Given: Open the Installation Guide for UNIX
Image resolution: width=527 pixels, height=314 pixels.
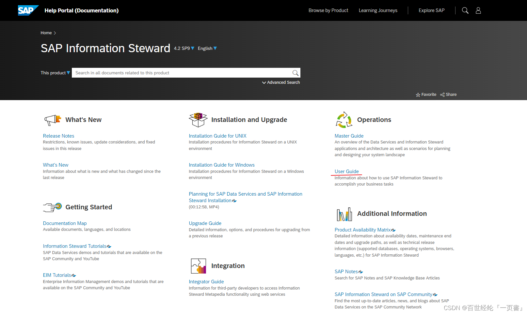Looking at the screenshot, I should (x=217, y=136).
